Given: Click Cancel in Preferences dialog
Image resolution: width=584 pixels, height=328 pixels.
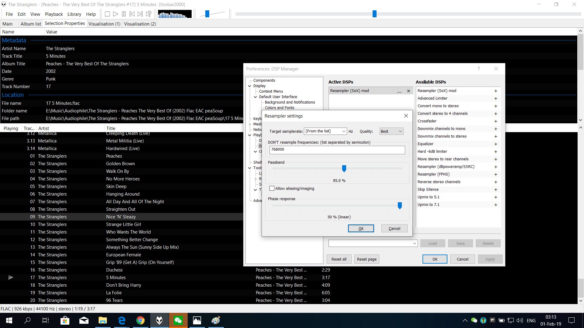Looking at the screenshot, I should point(462,259).
